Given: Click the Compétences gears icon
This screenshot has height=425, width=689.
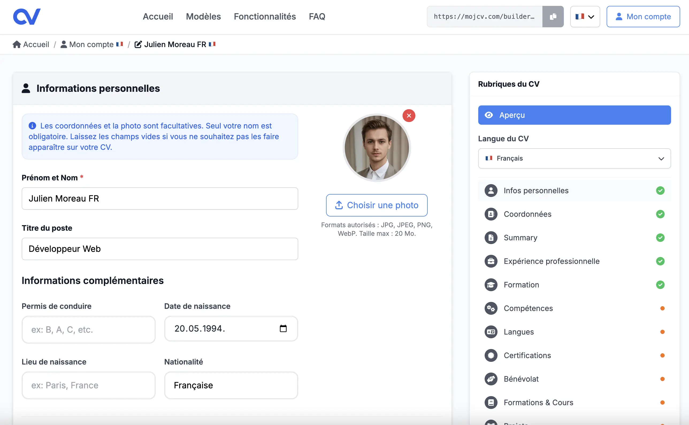Looking at the screenshot, I should point(491,308).
